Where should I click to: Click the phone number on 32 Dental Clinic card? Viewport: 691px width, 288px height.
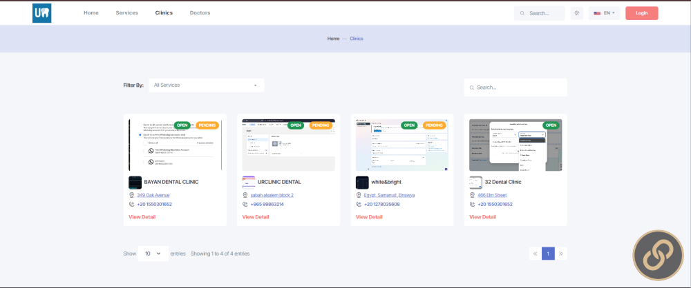pos(495,205)
